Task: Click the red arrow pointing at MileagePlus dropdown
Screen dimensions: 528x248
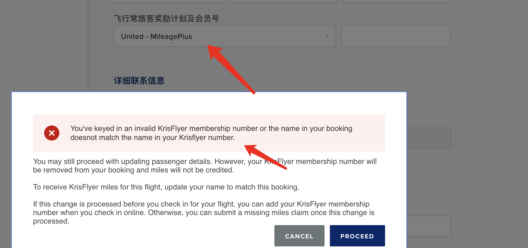Action: point(231,69)
